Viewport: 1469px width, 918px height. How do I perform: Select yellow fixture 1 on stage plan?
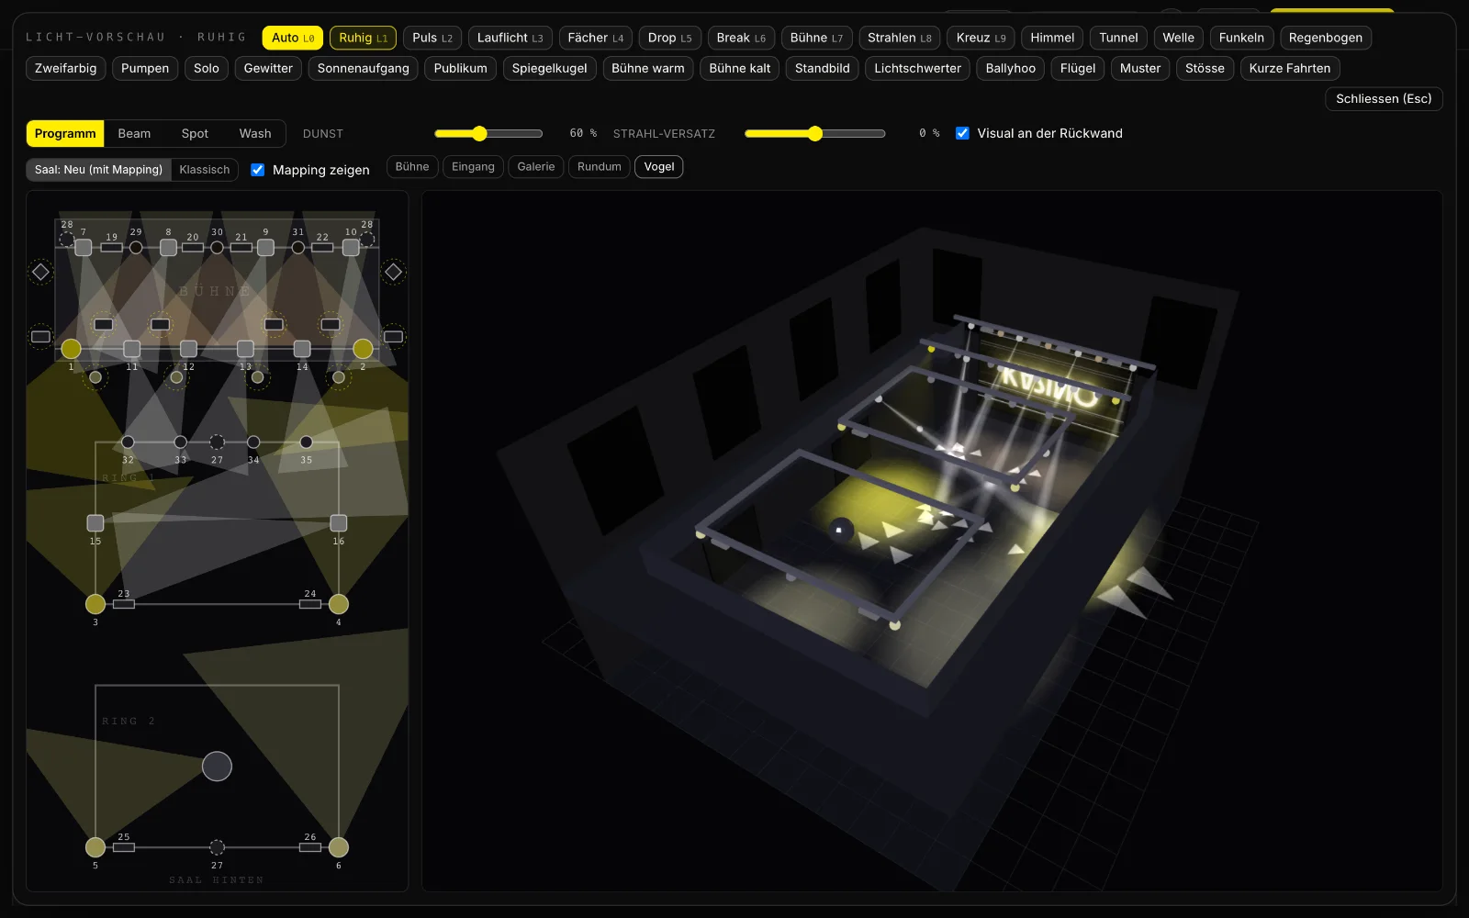click(71, 349)
